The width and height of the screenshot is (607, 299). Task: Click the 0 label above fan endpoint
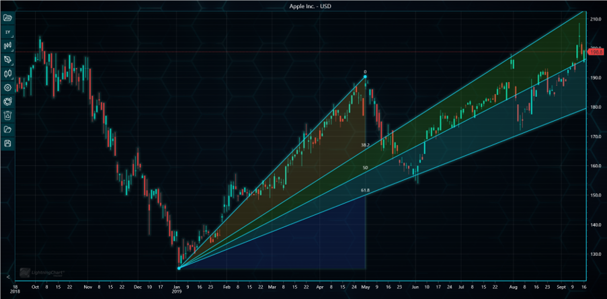[x=365, y=72]
